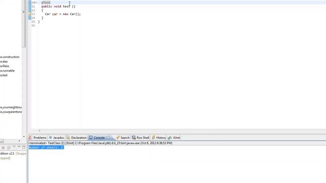Click the Search flashlight icon

[118, 138]
